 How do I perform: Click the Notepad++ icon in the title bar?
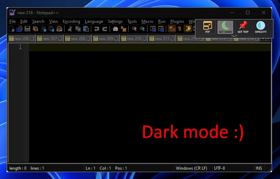tap(12, 13)
